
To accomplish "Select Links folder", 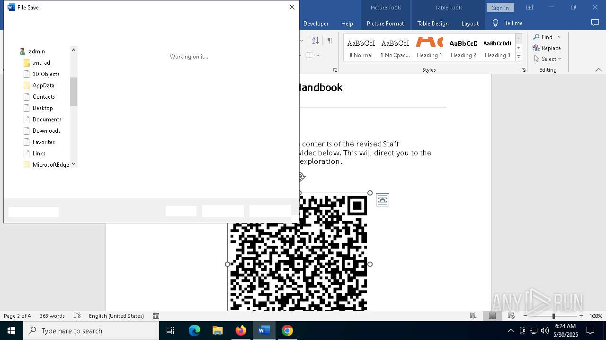I will [39, 153].
